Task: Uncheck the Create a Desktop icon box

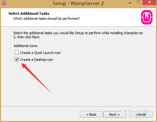Action: click(17, 60)
